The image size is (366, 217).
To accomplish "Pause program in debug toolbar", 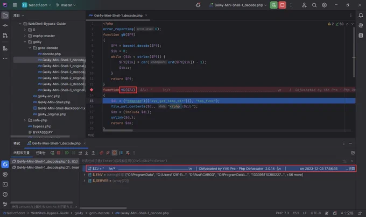I will click(73, 153).
